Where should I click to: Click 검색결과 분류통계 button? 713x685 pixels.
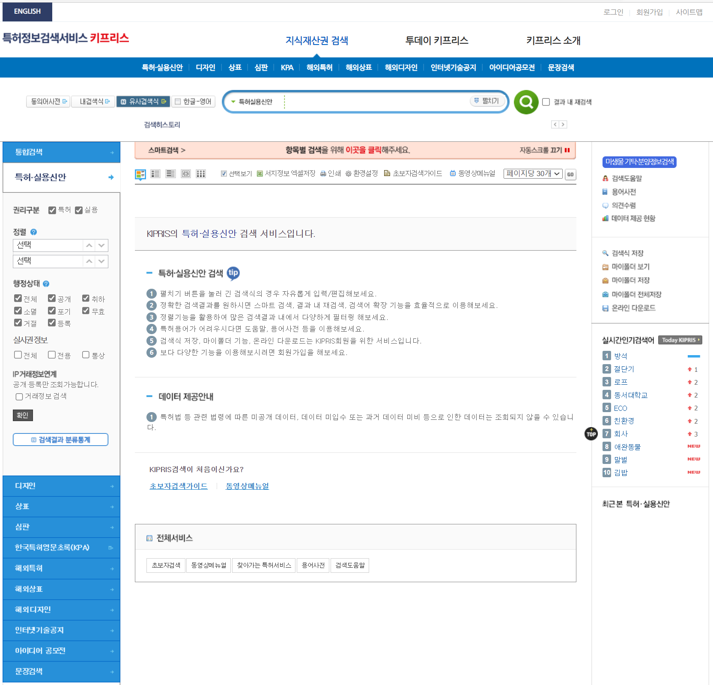(60, 440)
